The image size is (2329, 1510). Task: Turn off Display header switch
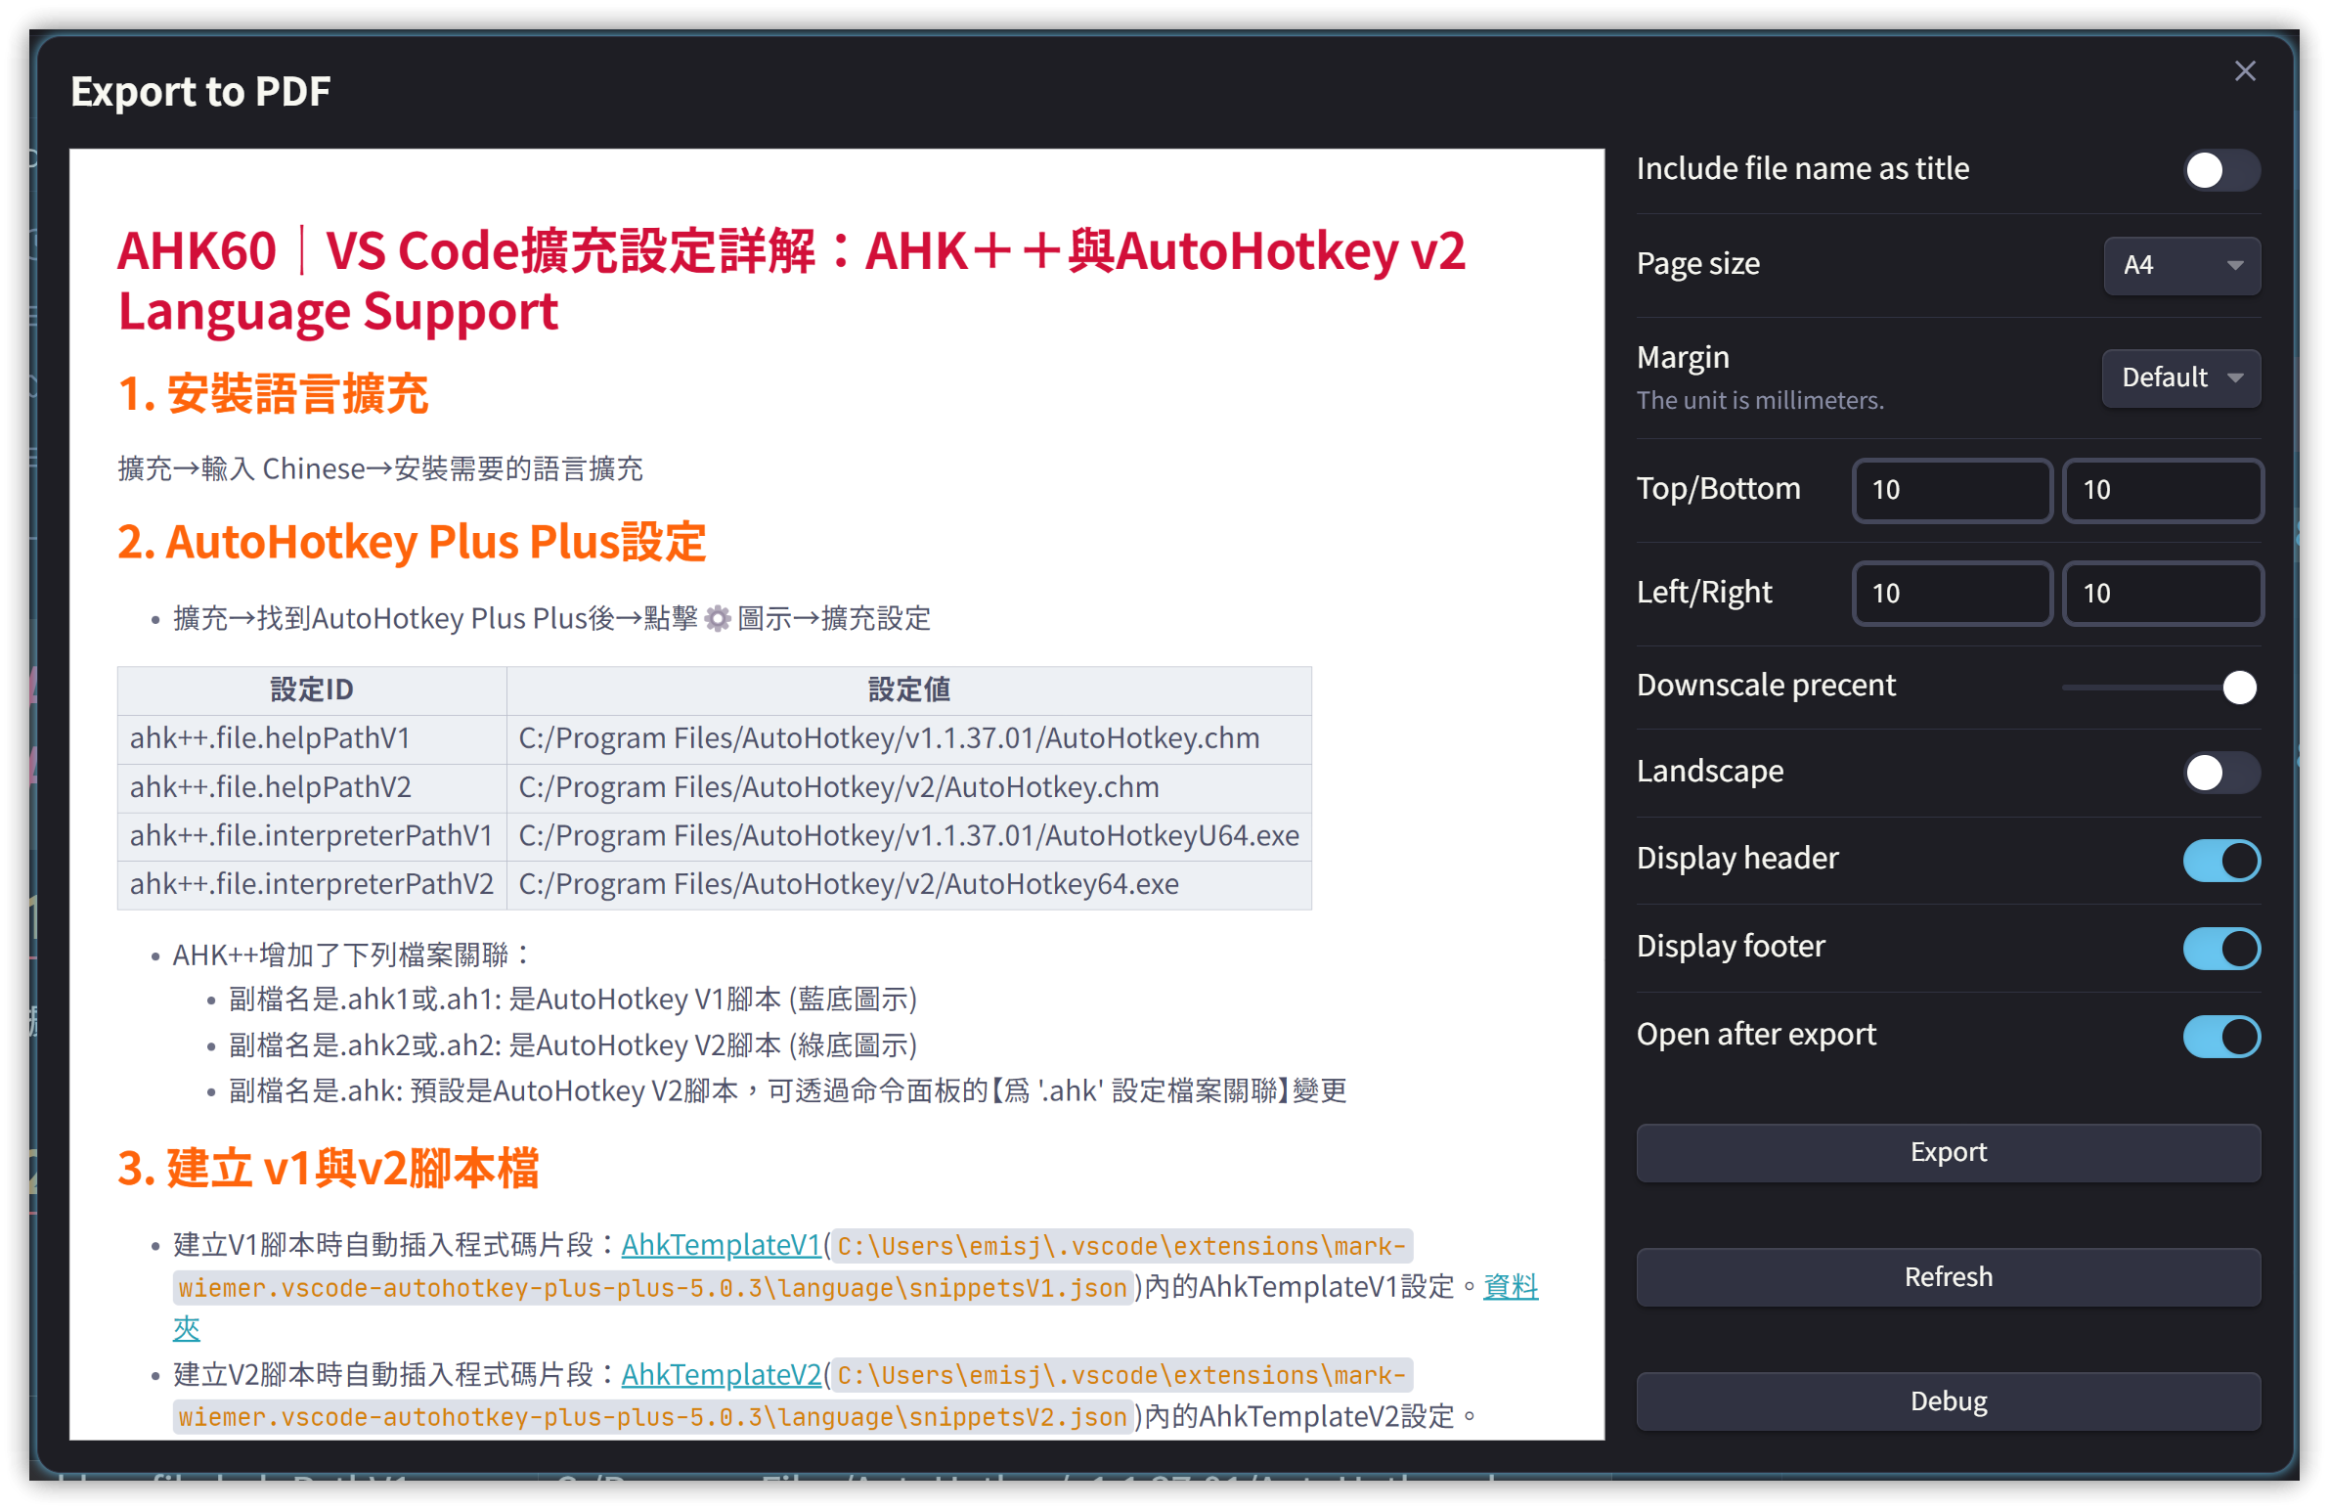coord(2220,861)
